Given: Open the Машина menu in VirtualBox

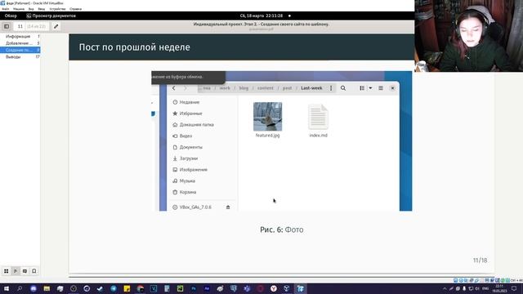Looking at the screenshot, I should point(19,9).
